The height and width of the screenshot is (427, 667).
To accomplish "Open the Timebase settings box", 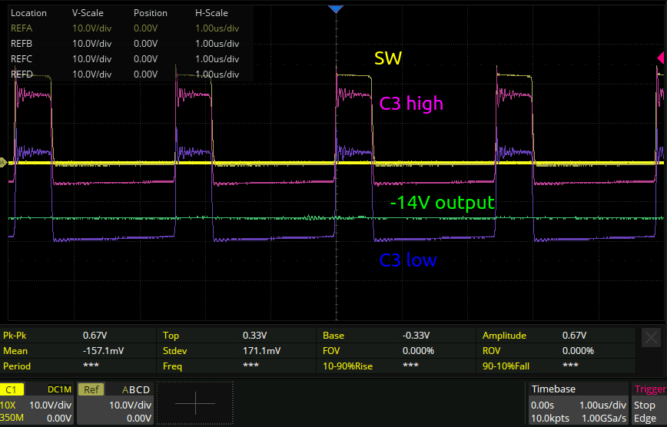I will (578, 402).
